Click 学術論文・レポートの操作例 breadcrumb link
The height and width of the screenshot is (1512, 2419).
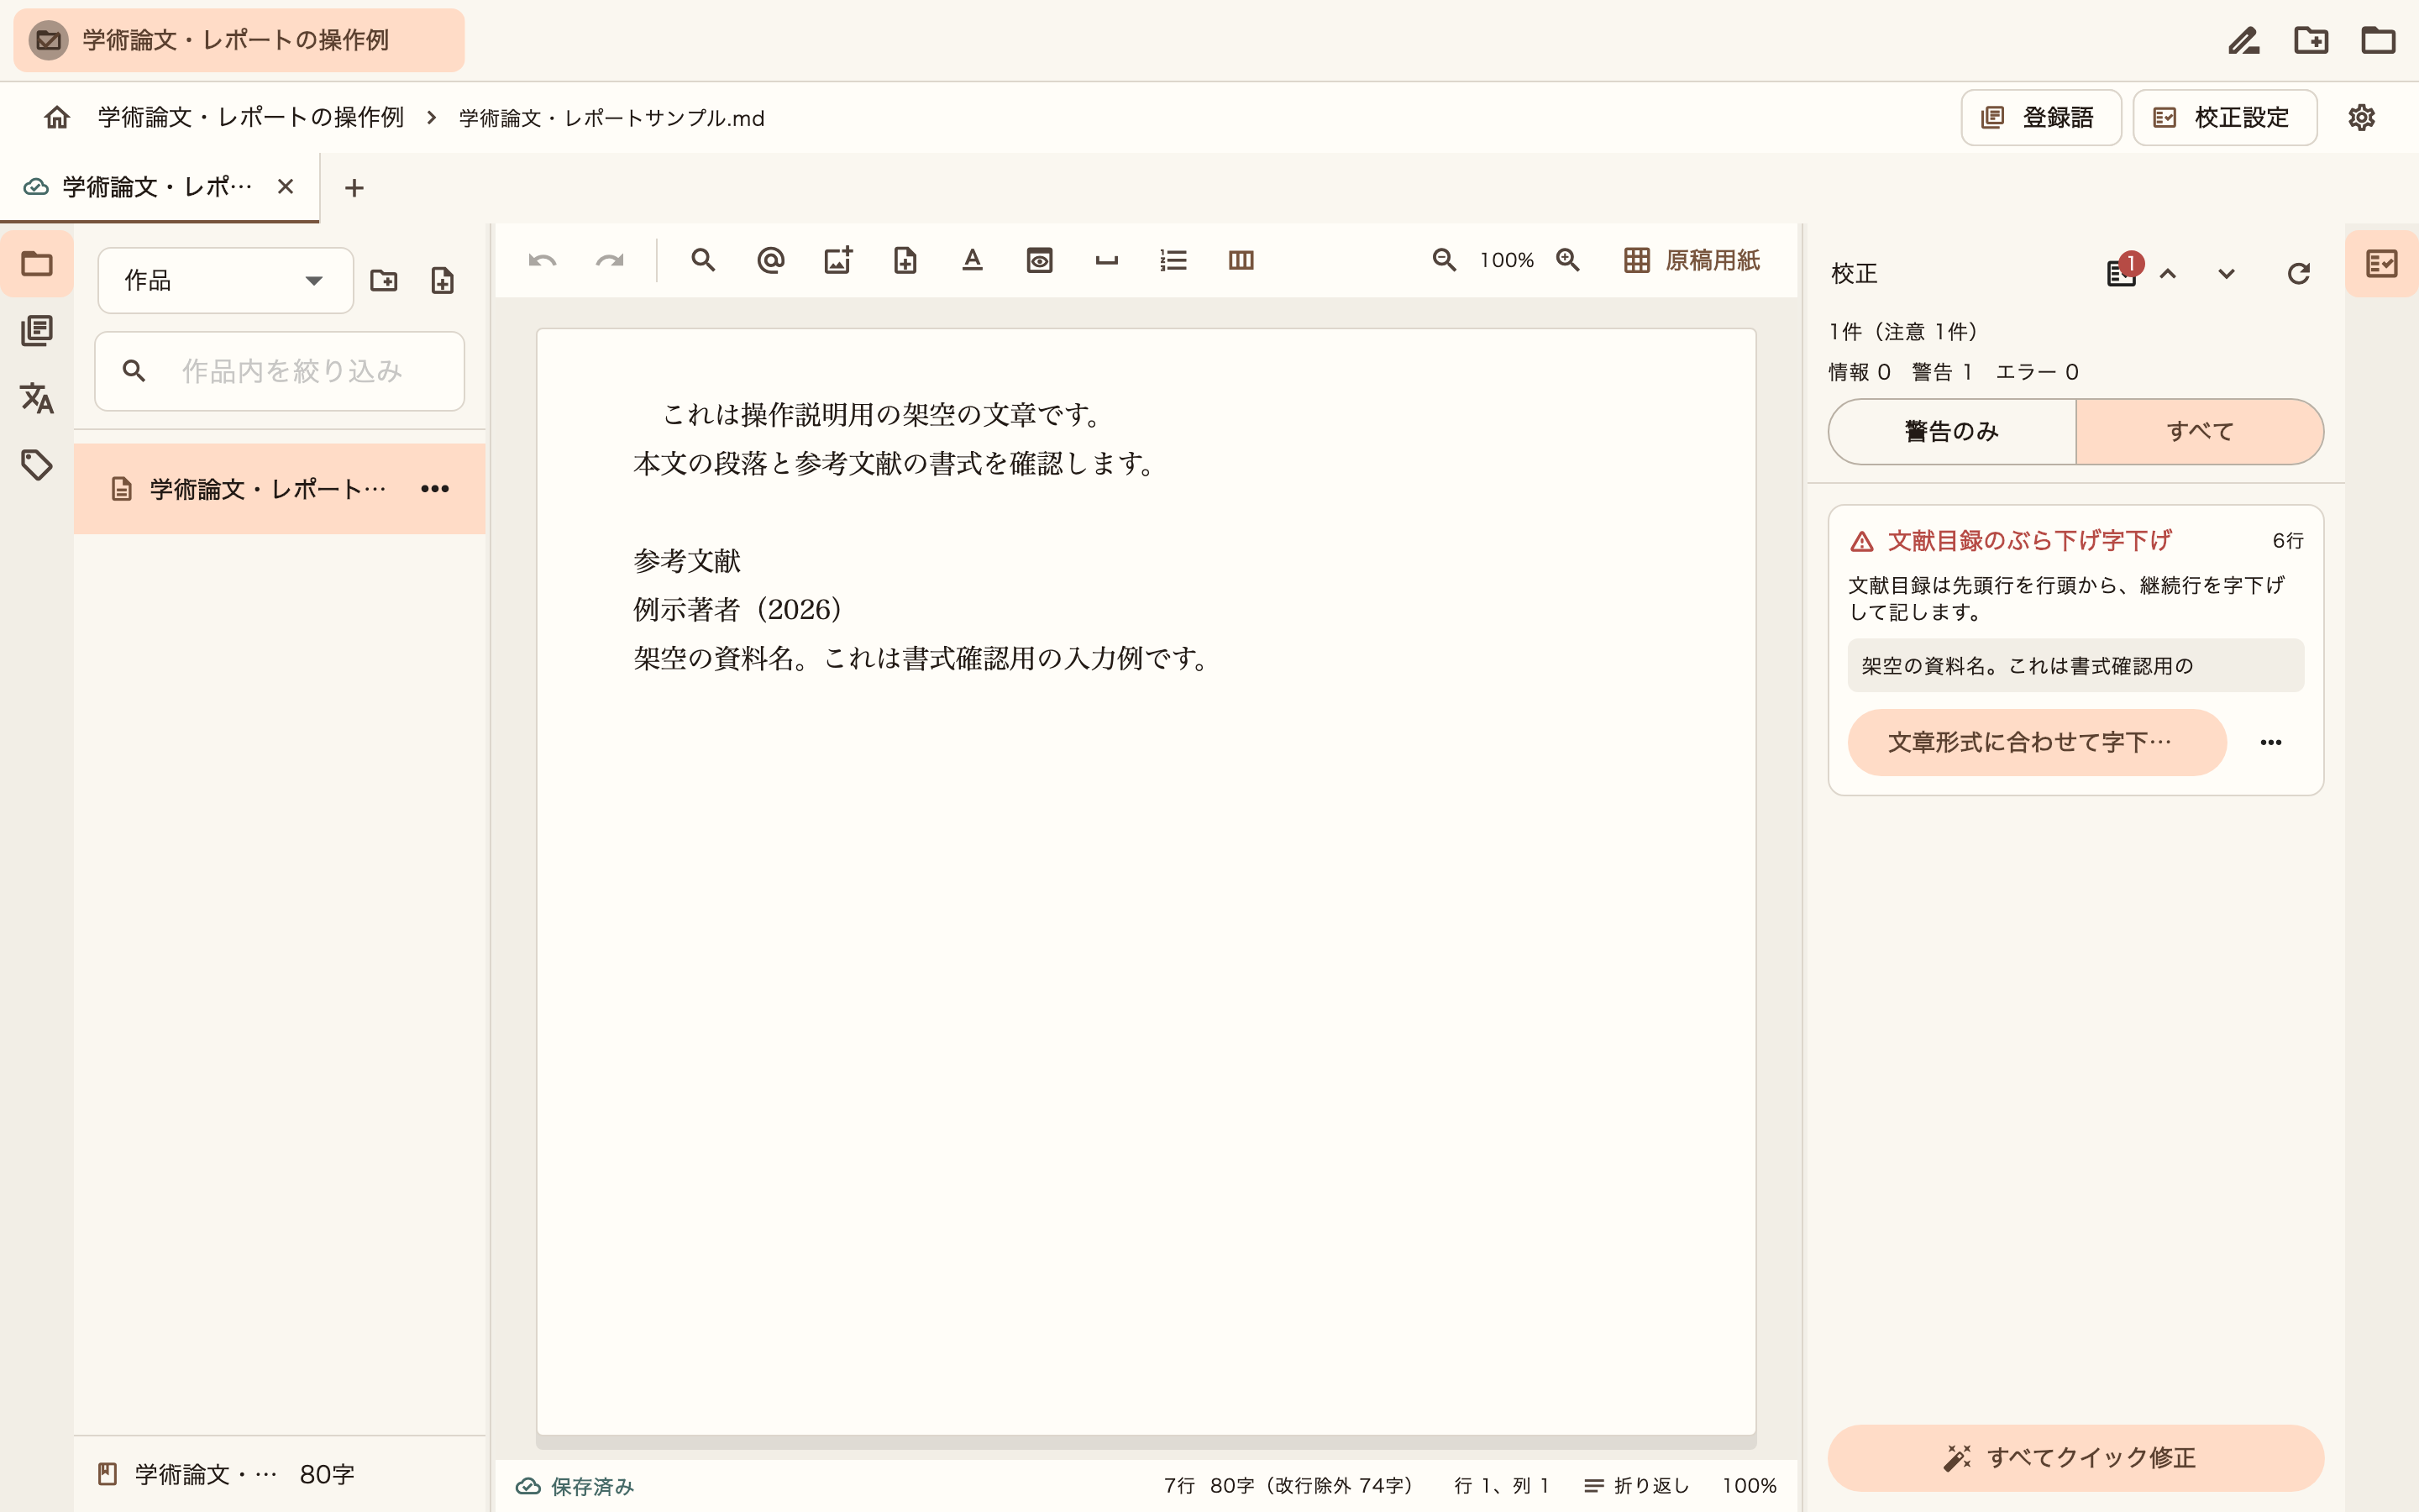[251, 117]
